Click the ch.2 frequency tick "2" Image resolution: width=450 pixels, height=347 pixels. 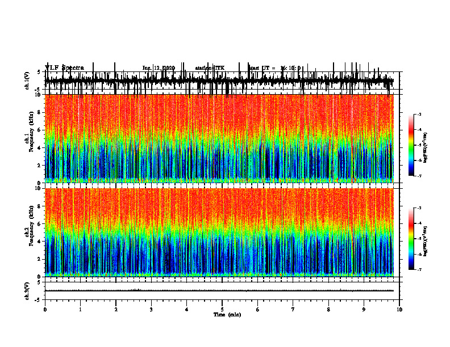(39, 259)
